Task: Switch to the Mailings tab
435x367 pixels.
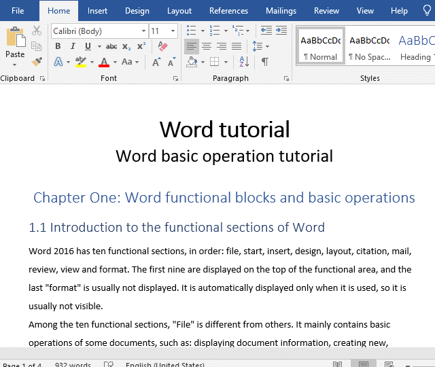Action: pos(281,11)
